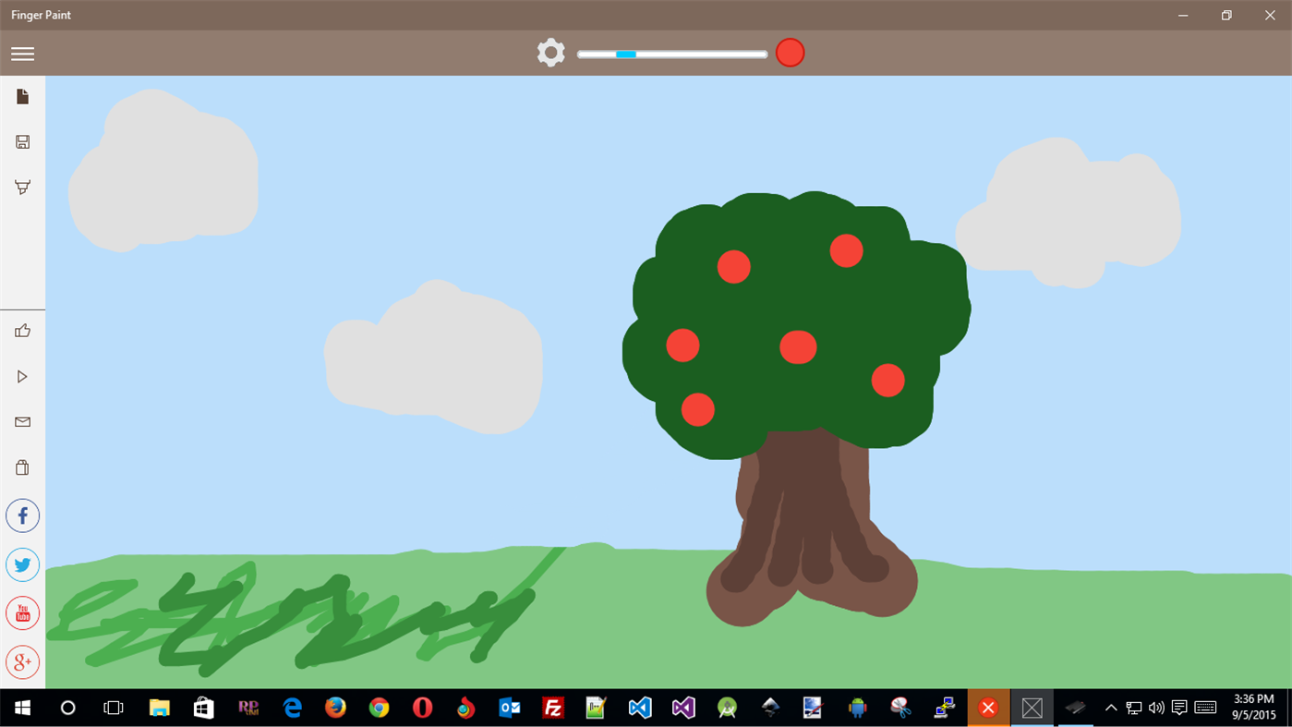The image size is (1292, 727).
Task: Select the red color picker circle
Action: click(x=790, y=53)
